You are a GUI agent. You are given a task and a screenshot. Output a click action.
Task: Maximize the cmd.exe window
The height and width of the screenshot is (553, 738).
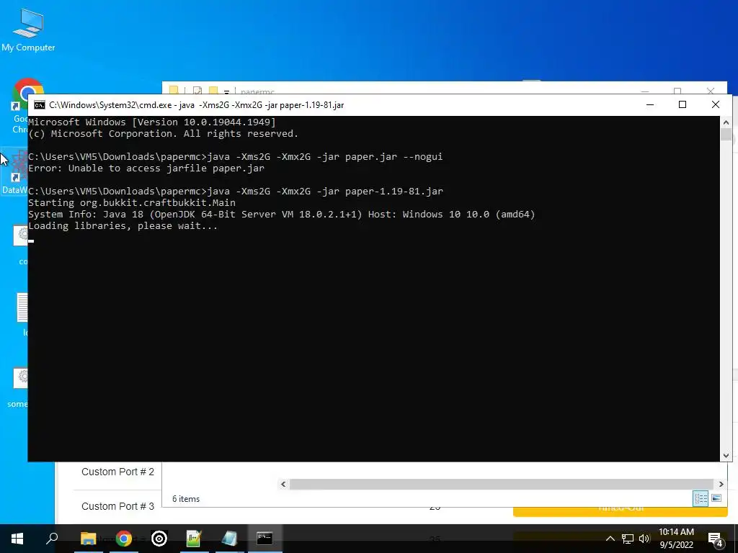pyautogui.click(x=683, y=105)
